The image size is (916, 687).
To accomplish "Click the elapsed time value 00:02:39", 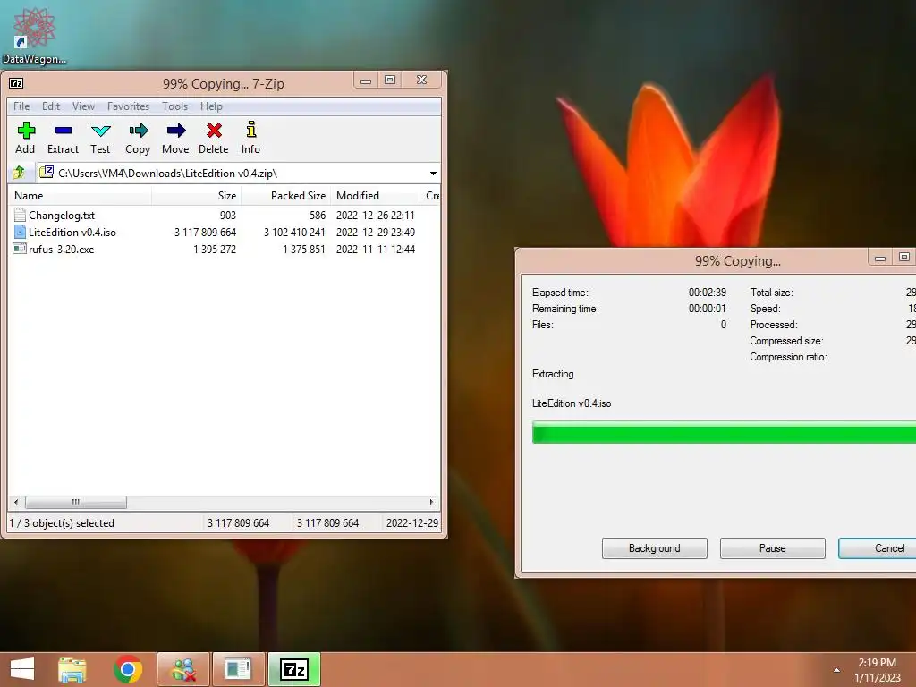I will point(708,293).
